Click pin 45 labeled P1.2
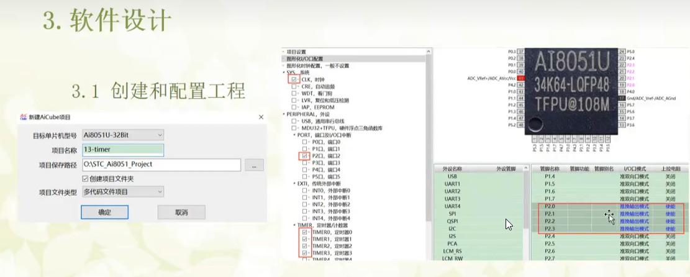The width and height of the screenshot is (690, 277). (520, 105)
